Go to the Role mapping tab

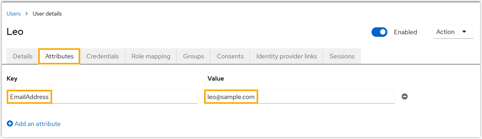point(151,56)
